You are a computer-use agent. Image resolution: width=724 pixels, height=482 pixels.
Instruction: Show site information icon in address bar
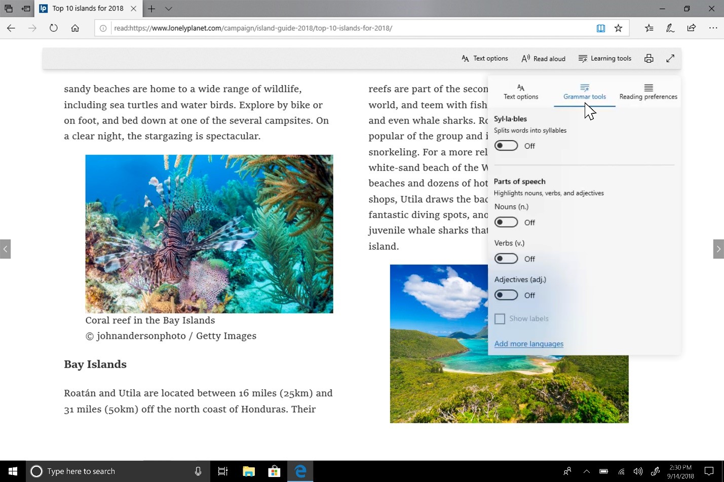click(x=103, y=28)
